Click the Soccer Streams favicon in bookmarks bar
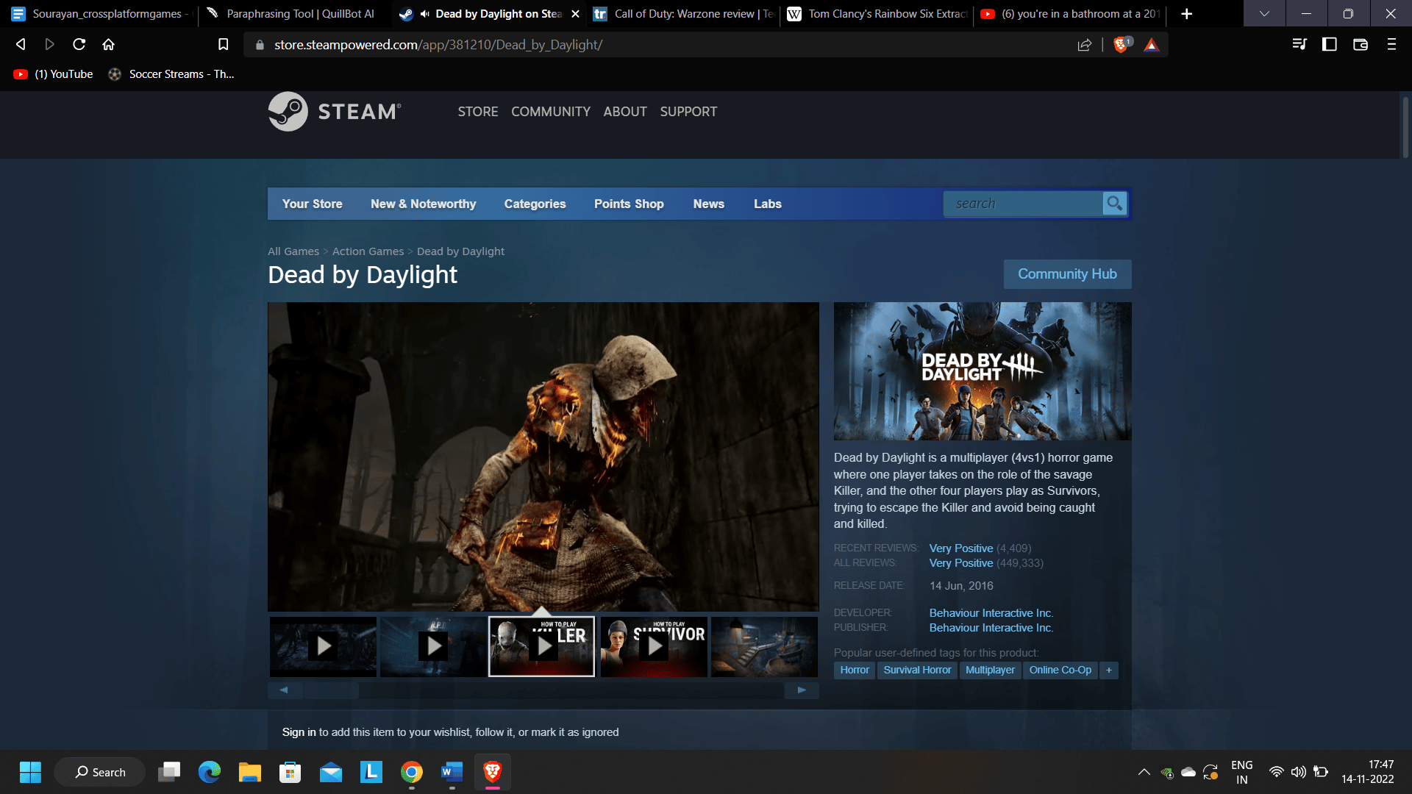This screenshot has height=794, width=1412. click(115, 74)
